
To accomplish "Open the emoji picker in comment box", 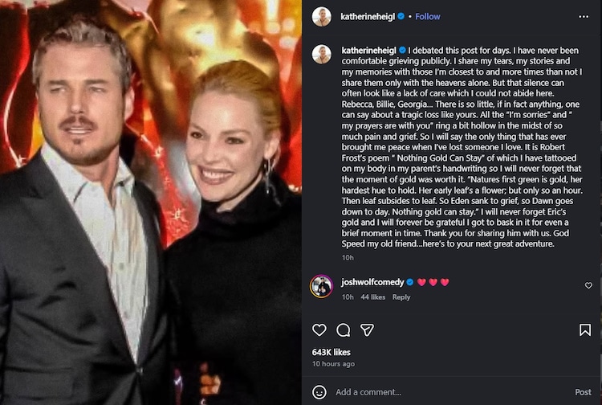I will 319,392.
